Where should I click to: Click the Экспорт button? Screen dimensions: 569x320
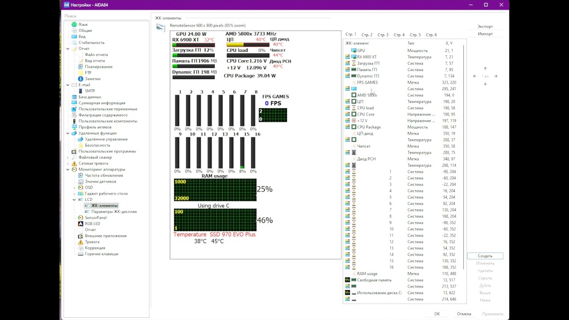(x=485, y=27)
